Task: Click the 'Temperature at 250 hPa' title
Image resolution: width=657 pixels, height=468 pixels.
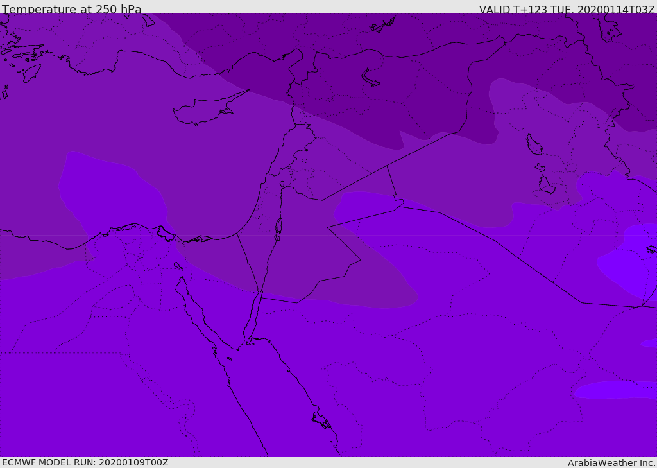Action: coord(72,9)
